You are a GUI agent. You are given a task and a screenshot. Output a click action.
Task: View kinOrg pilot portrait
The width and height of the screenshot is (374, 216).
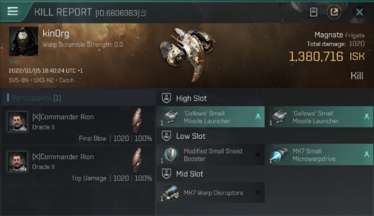click(x=24, y=41)
